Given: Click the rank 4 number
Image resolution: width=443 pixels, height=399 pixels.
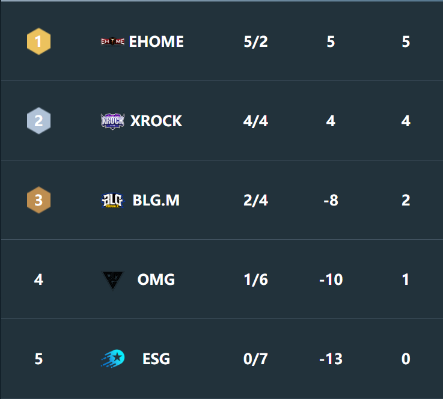Looking at the screenshot, I should click(x=38, y=279).
